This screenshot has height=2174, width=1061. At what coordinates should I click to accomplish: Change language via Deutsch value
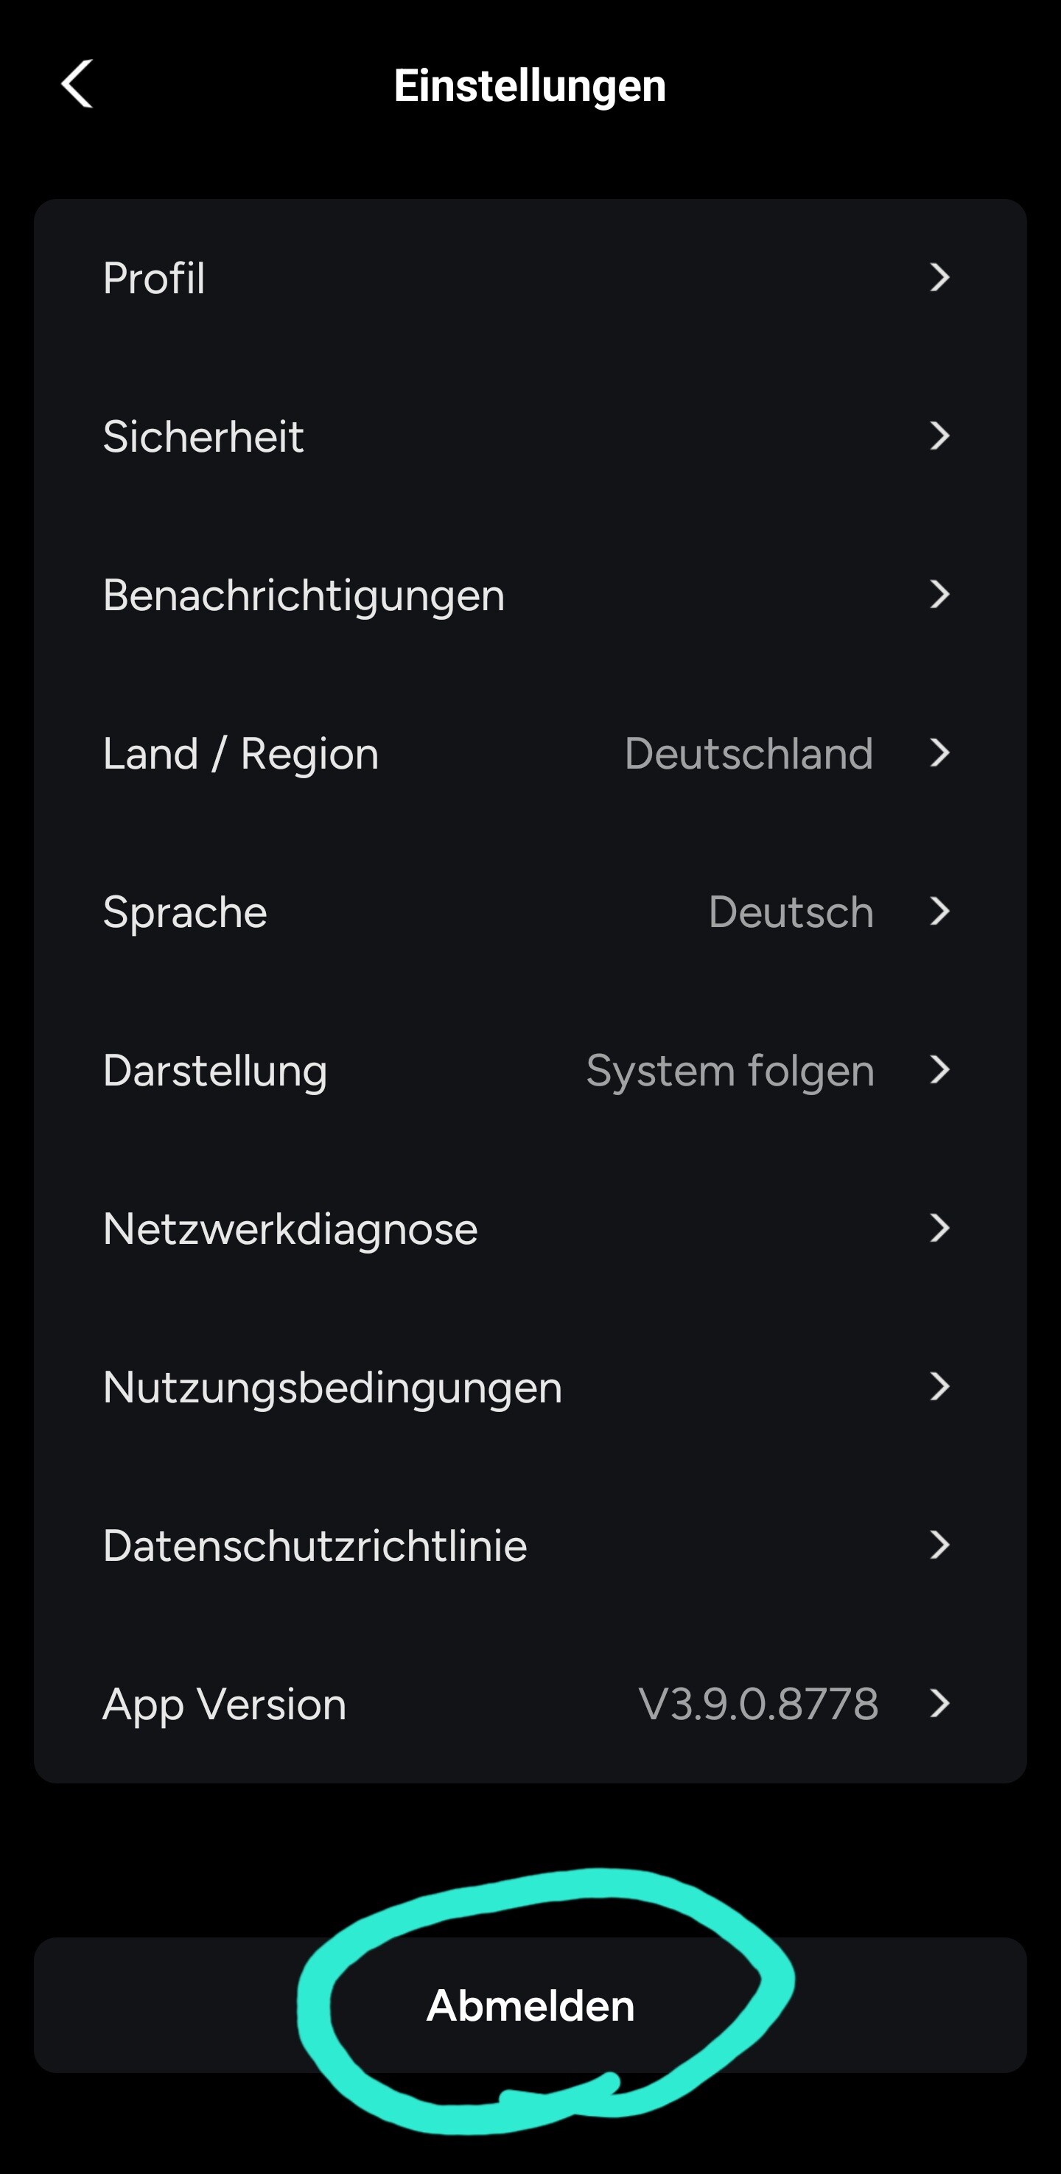click(790, 912)
